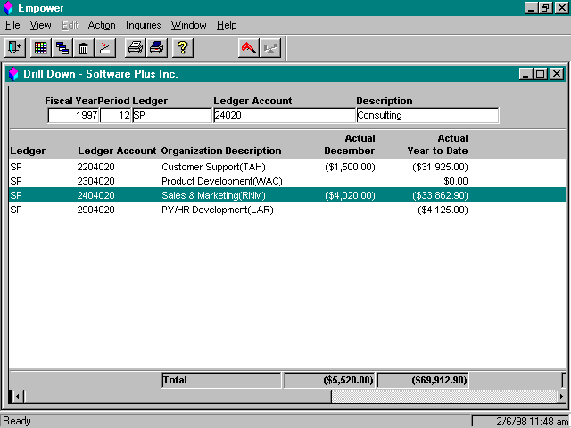Click the Ledger Account field 24020
571x428 pixels.
[x=284, y=115]
